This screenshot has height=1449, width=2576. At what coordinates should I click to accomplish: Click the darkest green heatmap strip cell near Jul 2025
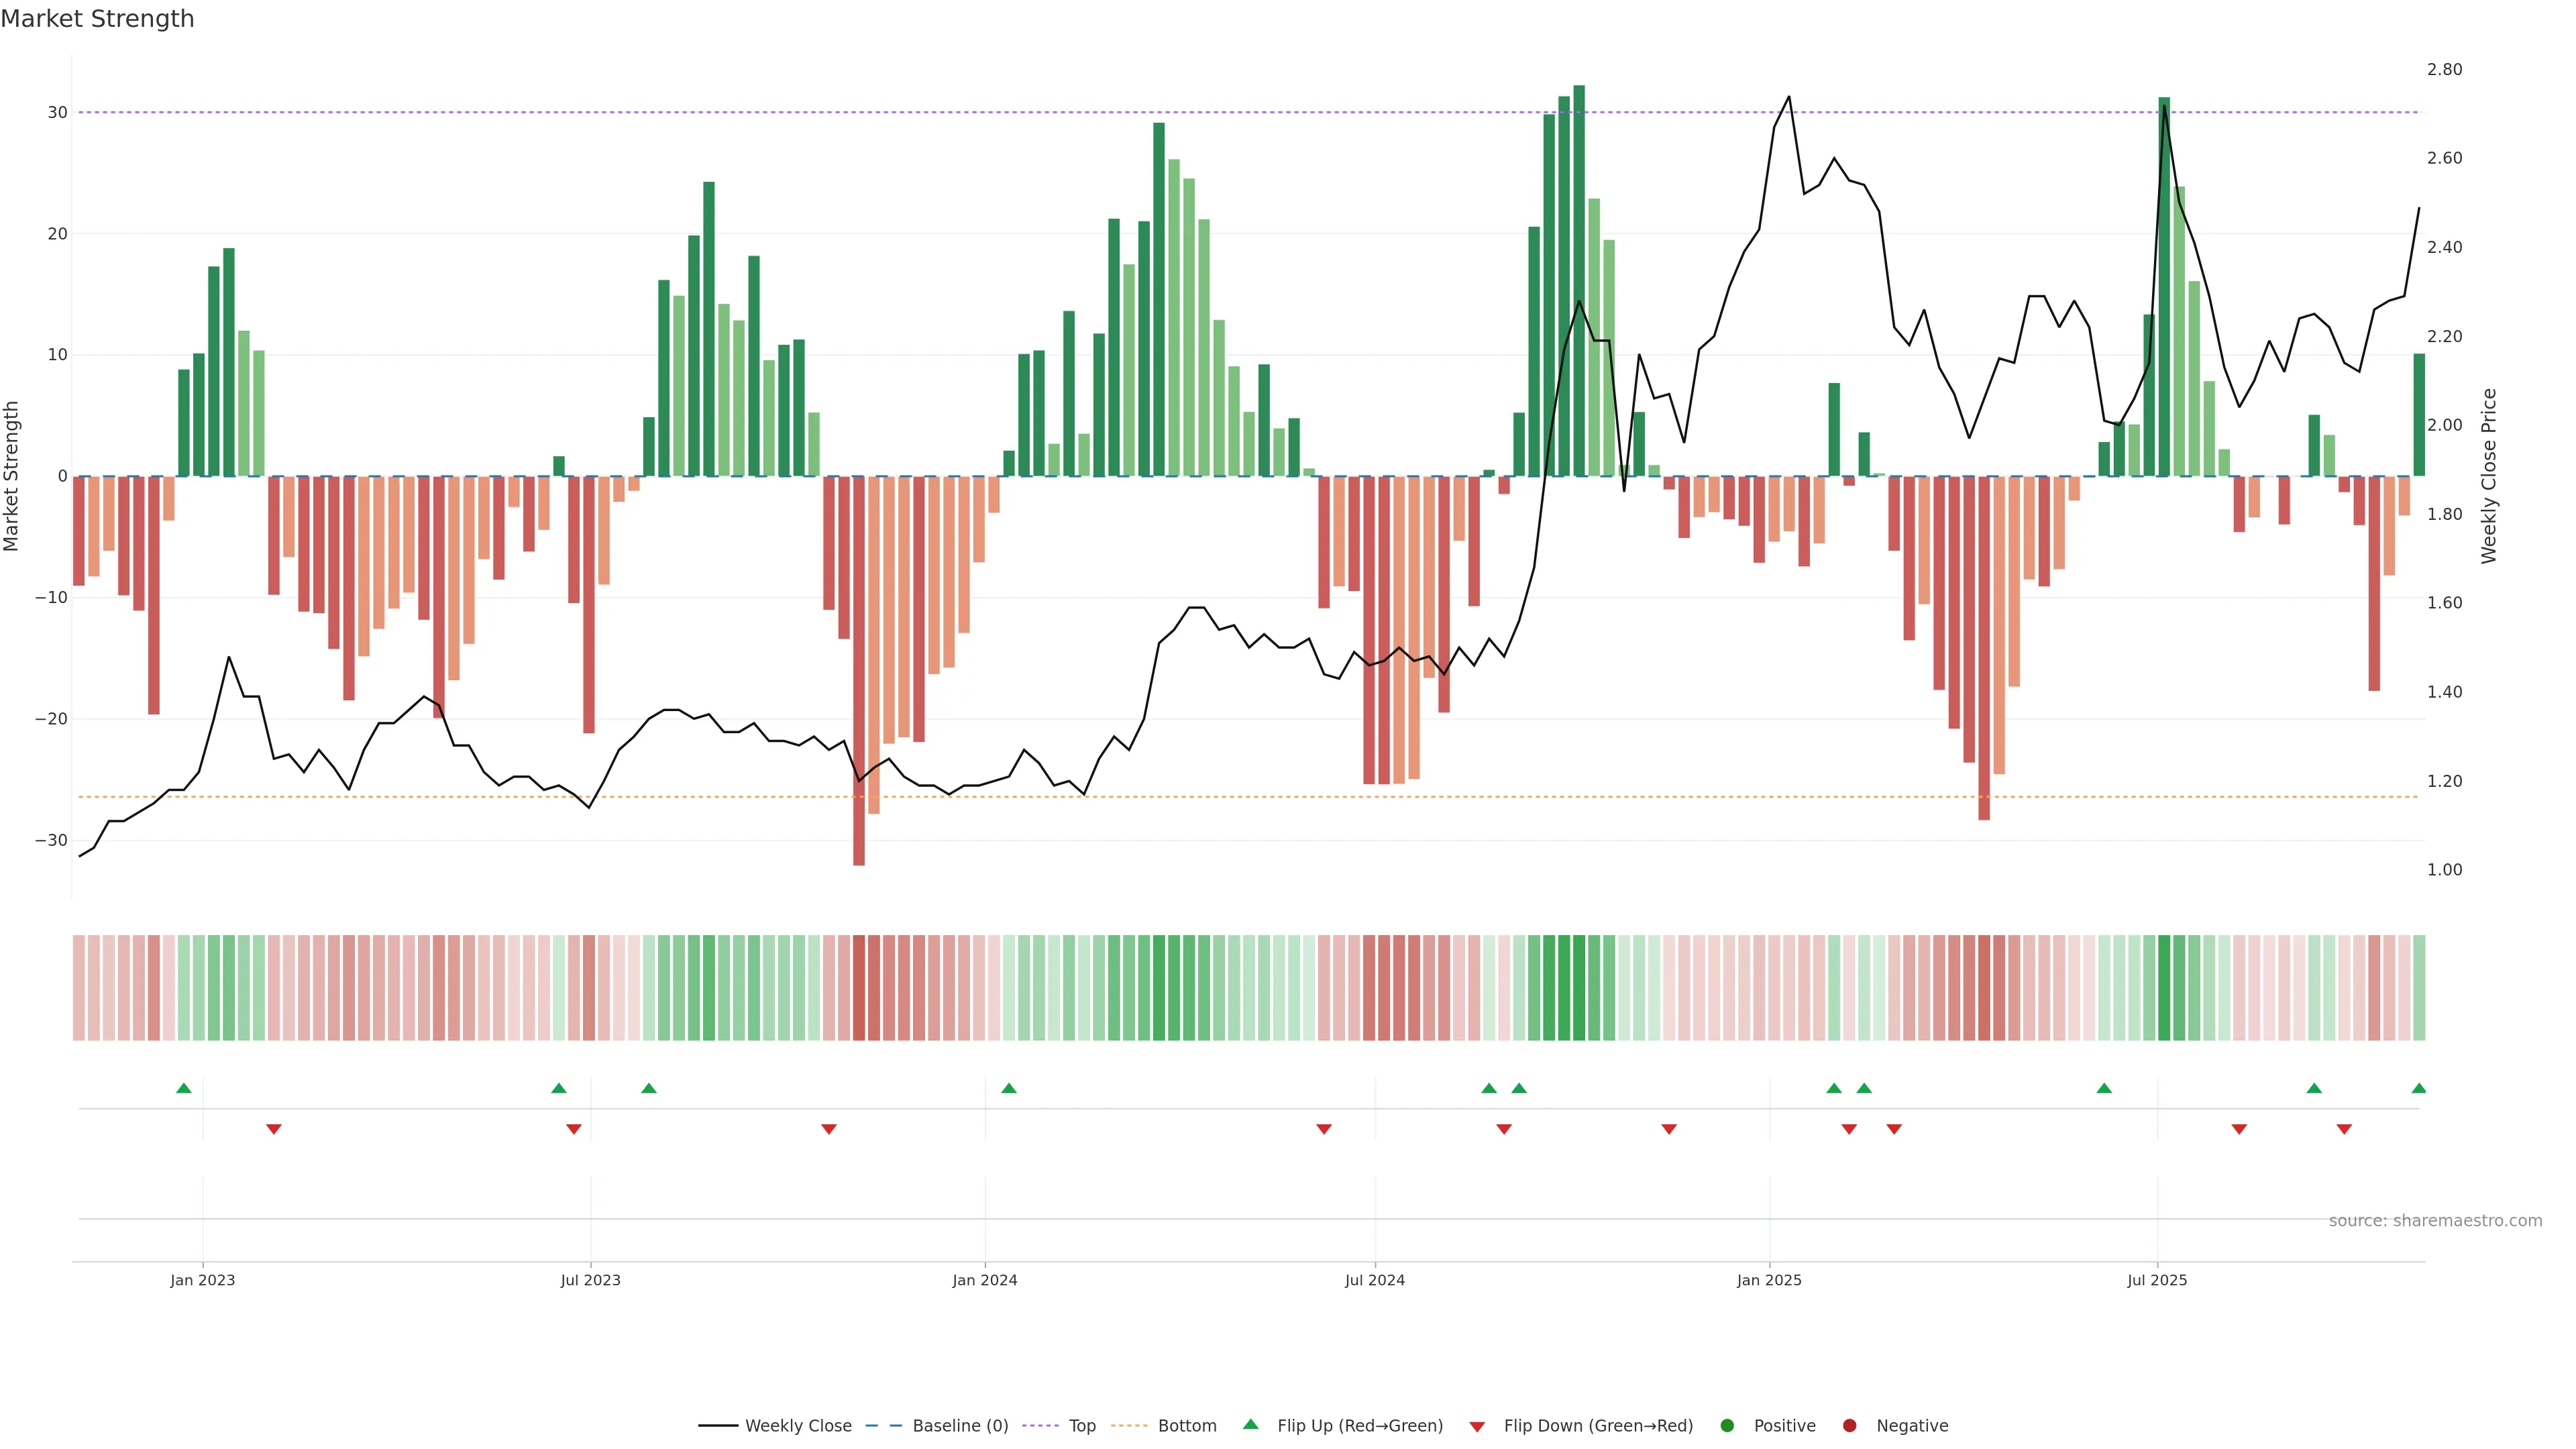coord(2164,988)
